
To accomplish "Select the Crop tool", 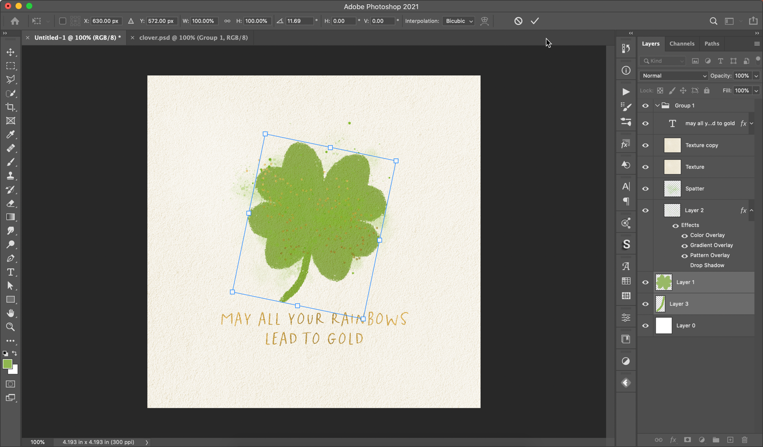I will 10,107.
